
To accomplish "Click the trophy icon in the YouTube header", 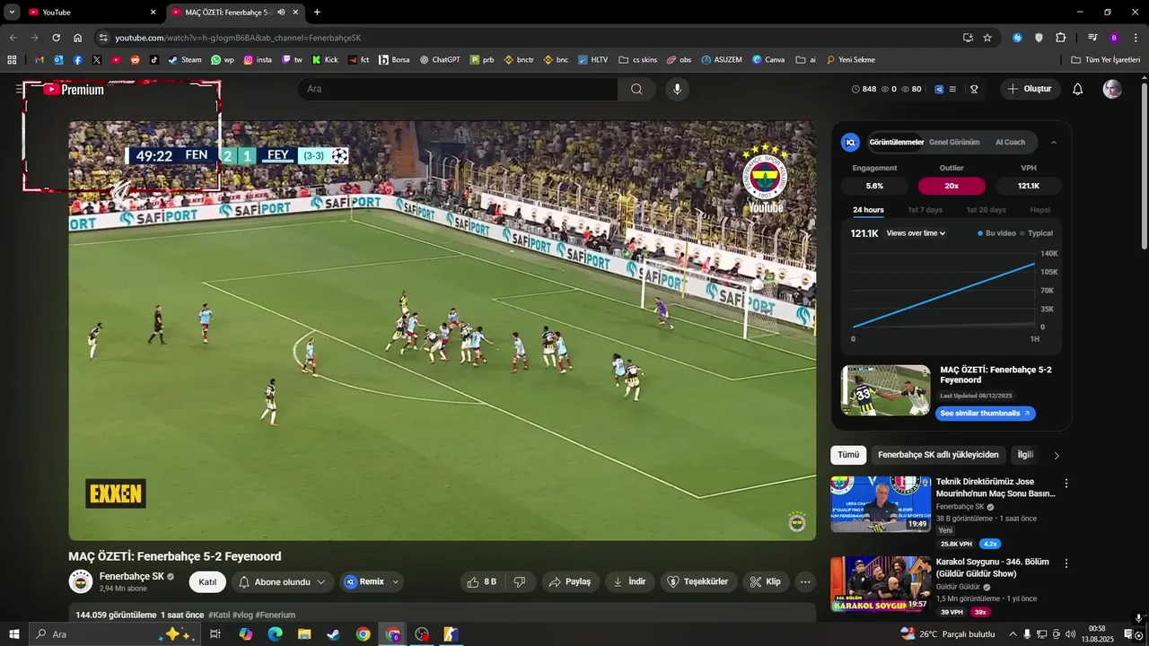I will pyautogui.click(x=974, y=89).
